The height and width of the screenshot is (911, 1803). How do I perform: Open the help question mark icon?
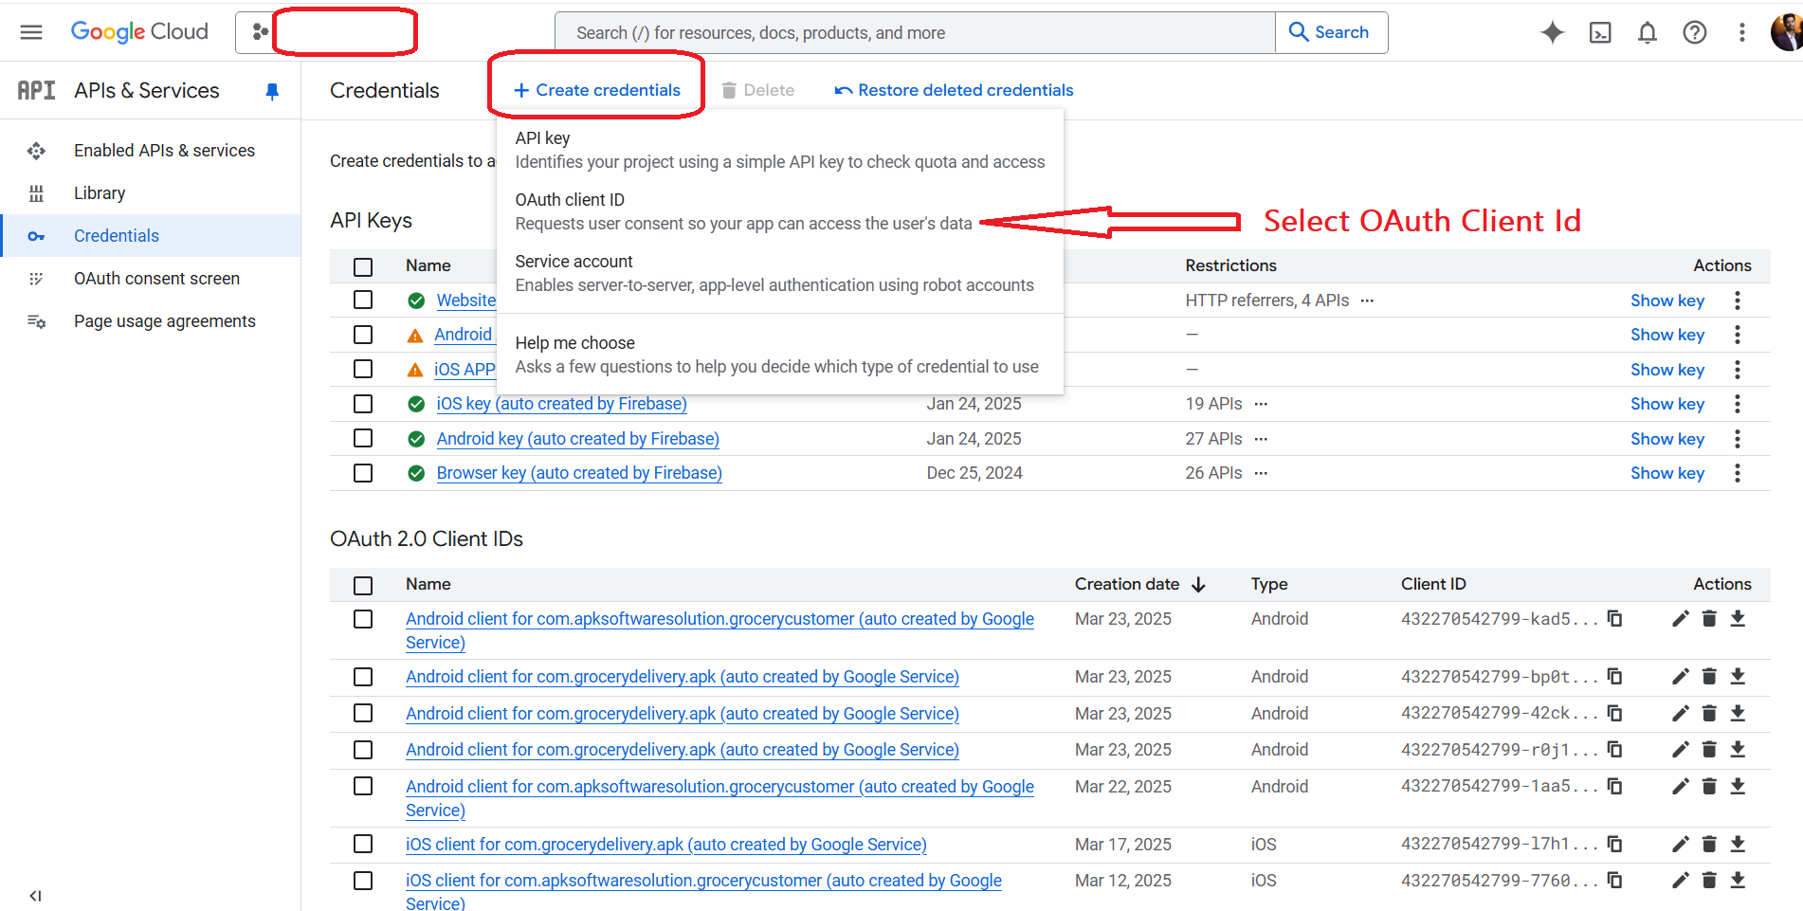click(x=1695, y=33)
